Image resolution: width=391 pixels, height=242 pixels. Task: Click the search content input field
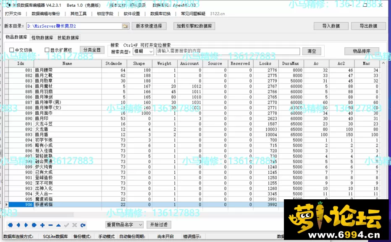pos(228,51)
